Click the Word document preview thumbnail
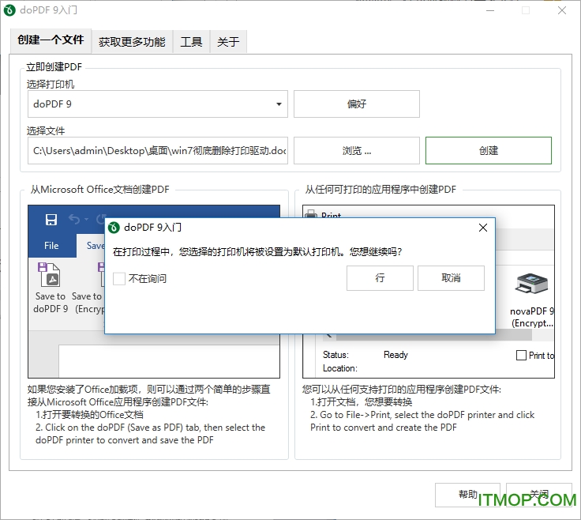Viewport: 581px width, 520px height. (x=154, y=292)
